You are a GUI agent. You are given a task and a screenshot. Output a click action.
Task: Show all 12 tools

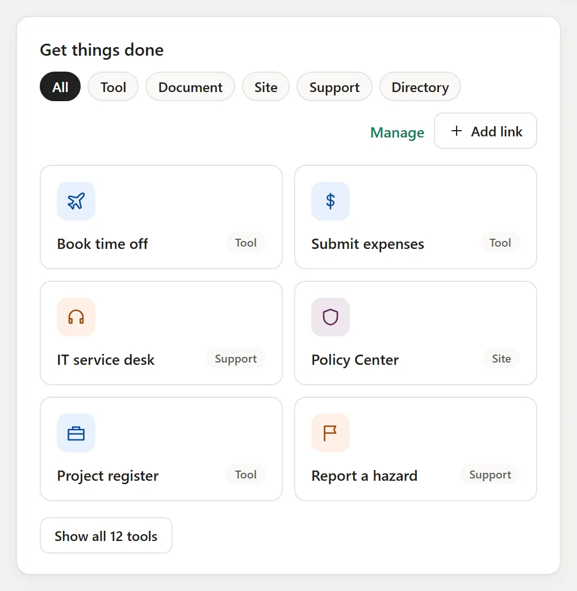coord(106,535)
